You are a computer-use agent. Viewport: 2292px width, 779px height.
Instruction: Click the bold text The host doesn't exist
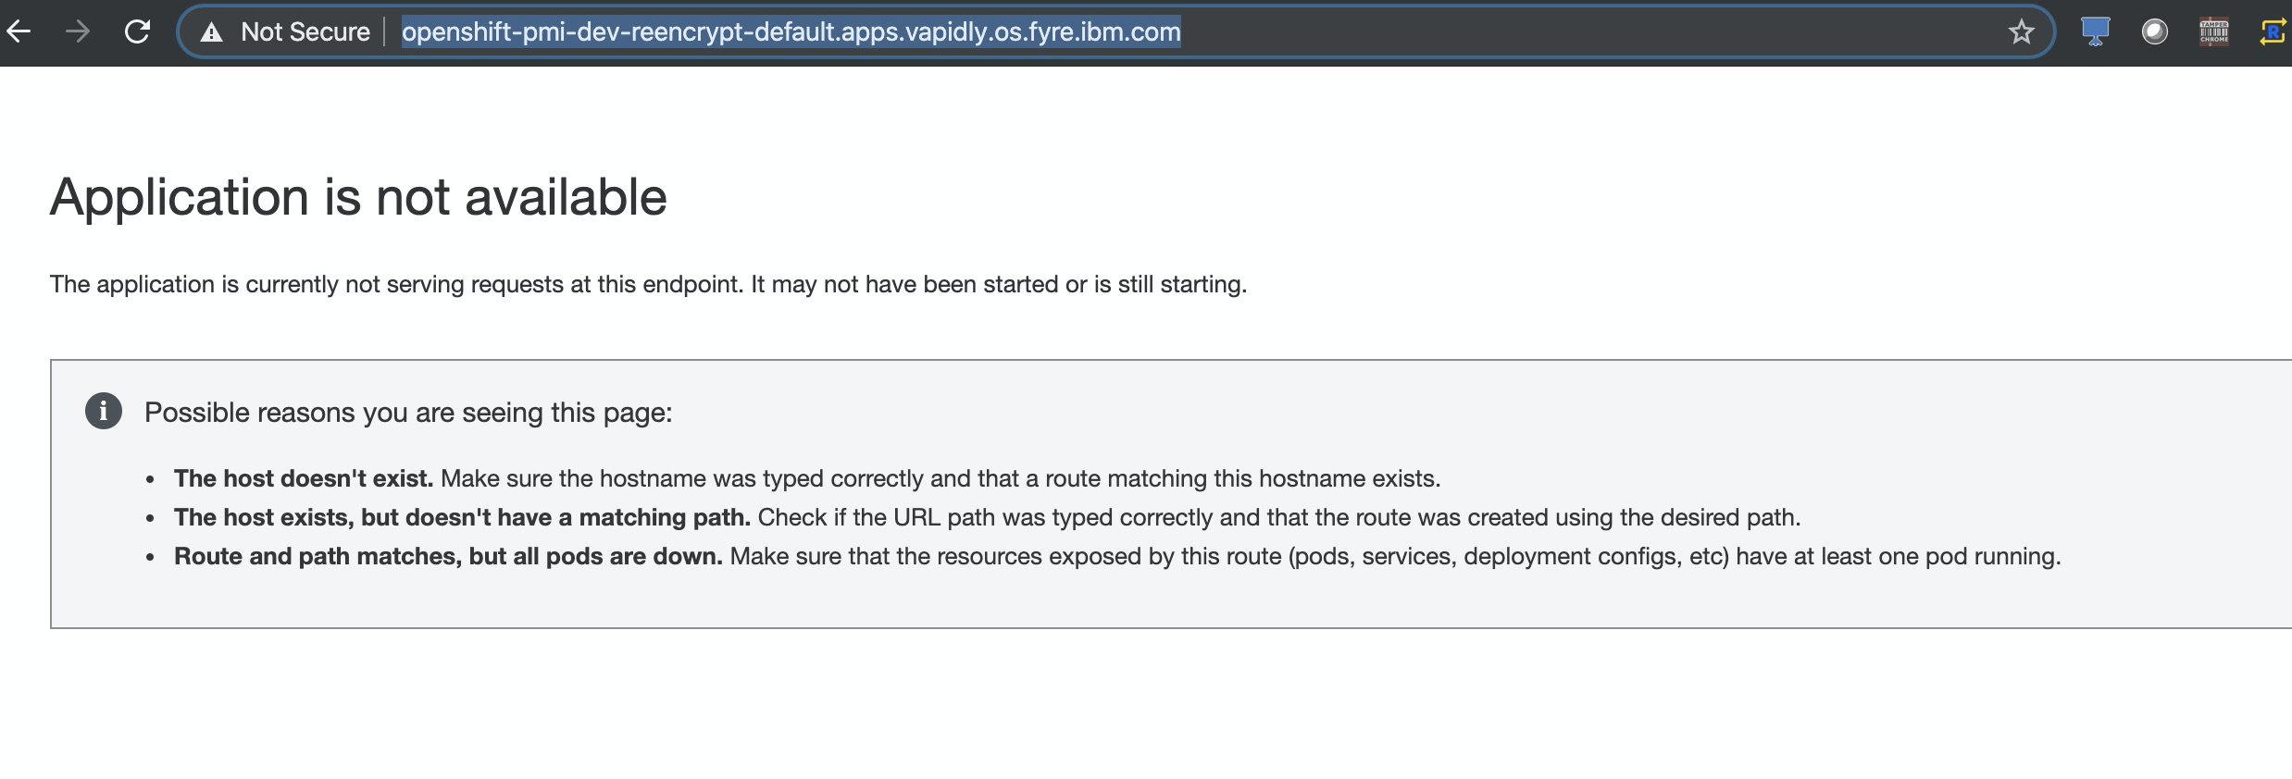304,478
